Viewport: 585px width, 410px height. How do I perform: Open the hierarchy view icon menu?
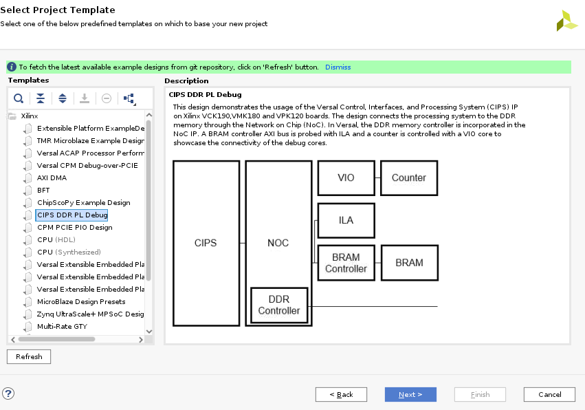(x=129, y=98)
